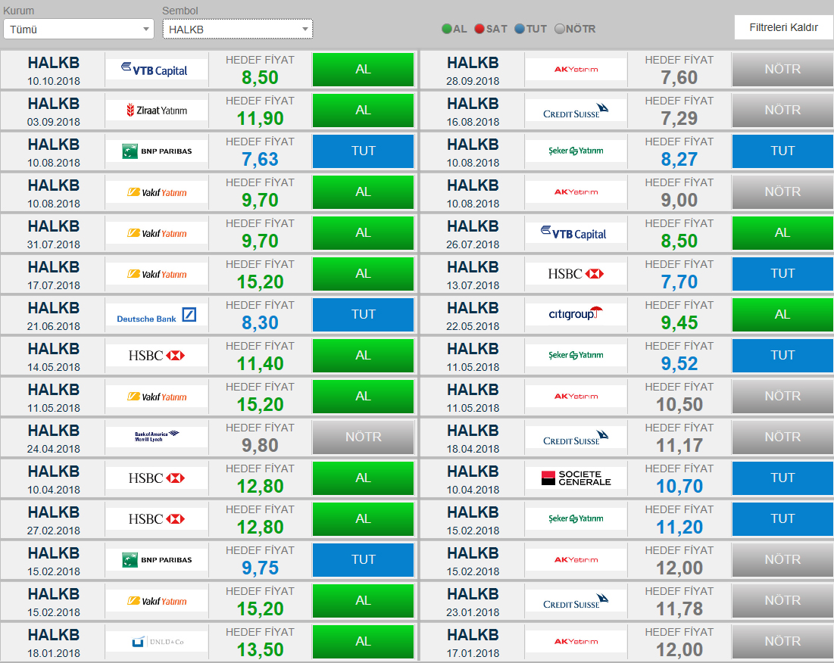834x663 pixels.
Task: Click AL button in the 03.09.2018 row
Action: tap(364, 110)
